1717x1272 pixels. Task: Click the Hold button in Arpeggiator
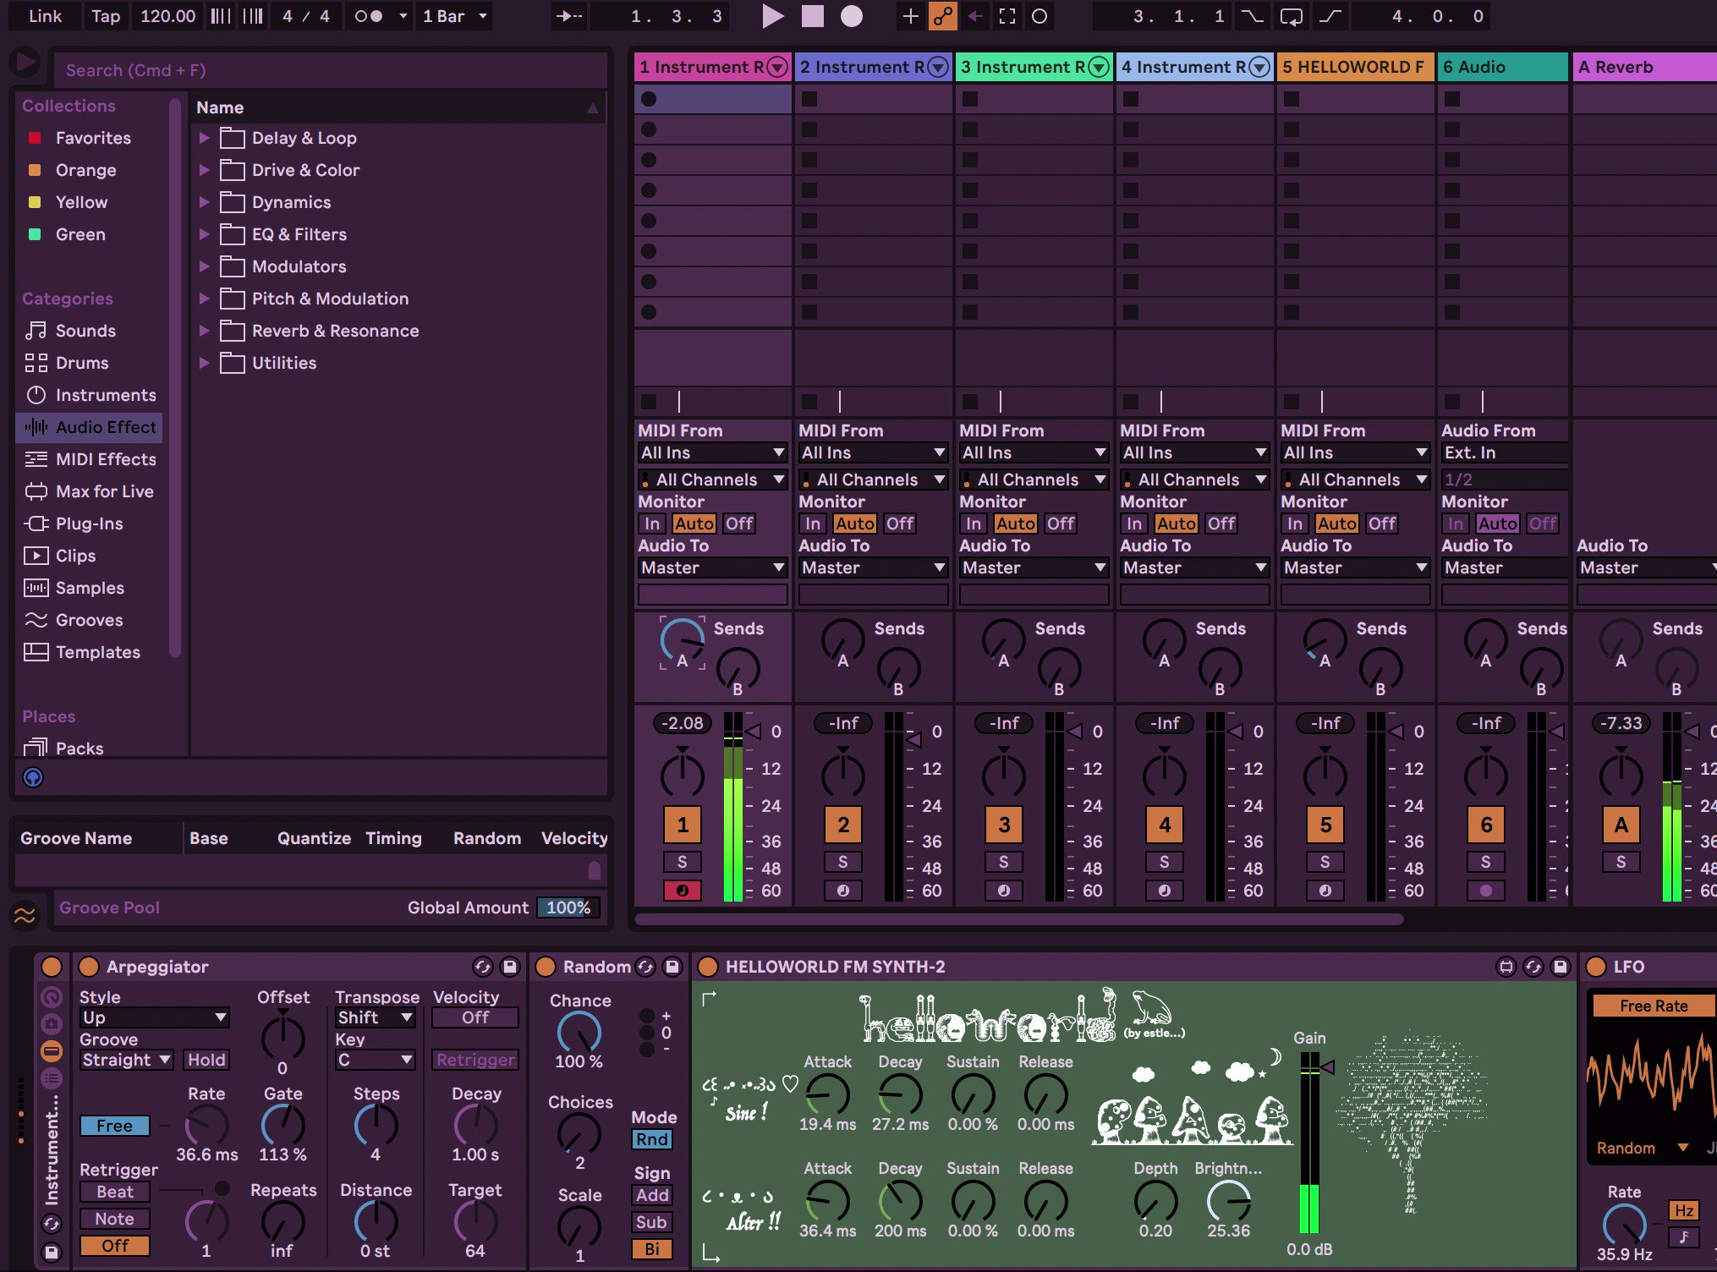tap(206, 1060)
